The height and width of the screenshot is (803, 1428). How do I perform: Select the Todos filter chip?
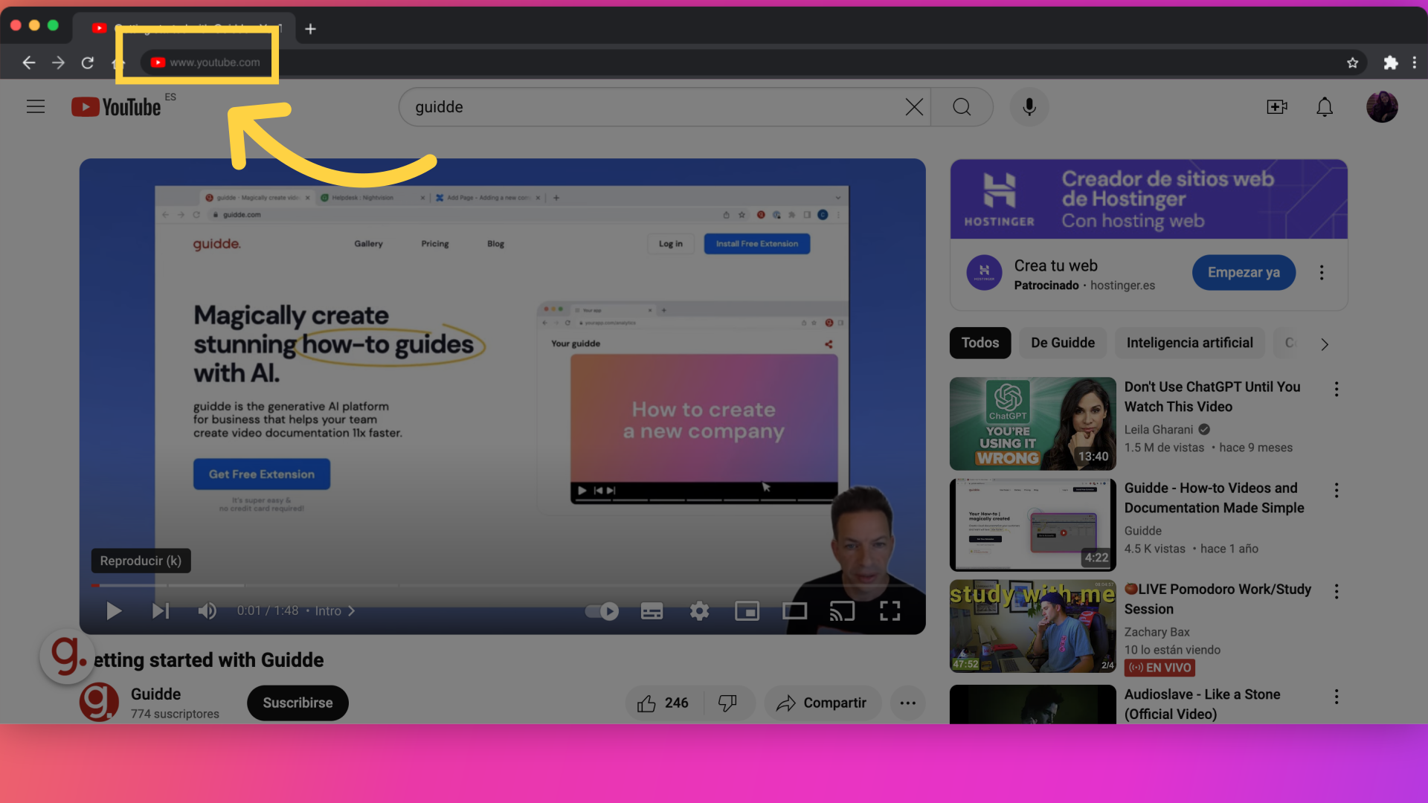coord(980,344)
